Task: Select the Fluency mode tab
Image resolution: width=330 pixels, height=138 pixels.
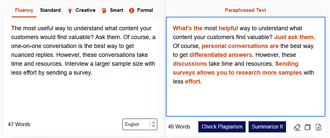Action: (24, 10)
